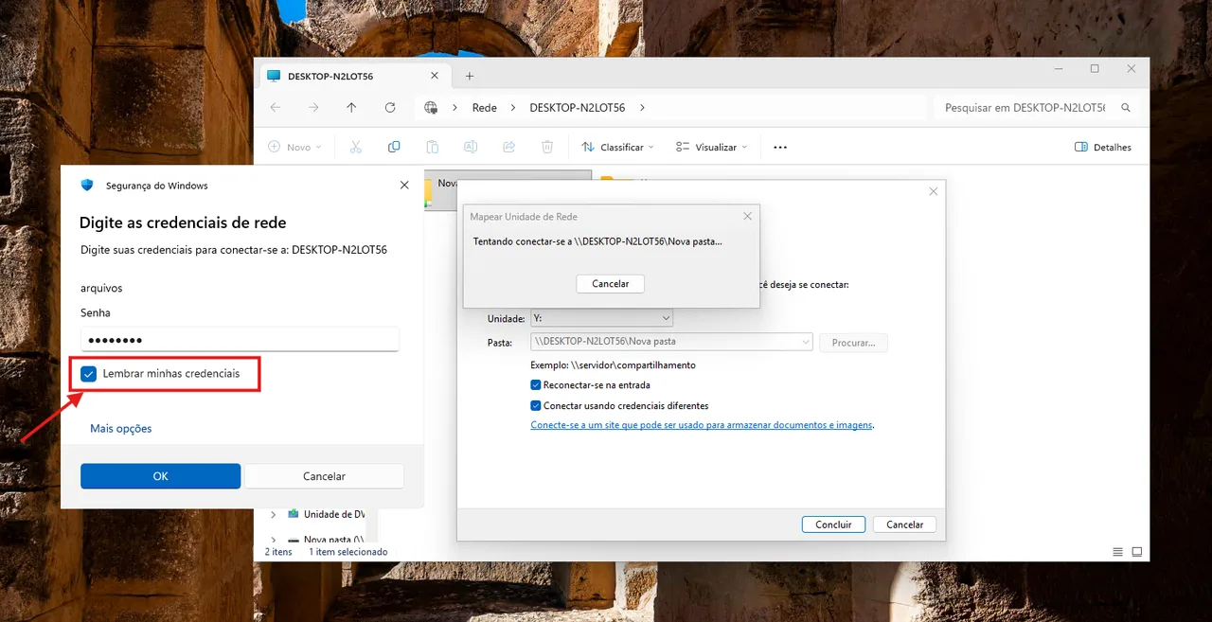This screenshot has width=1212, height=622.
Task: Expand chevron after DESKTOP-N2LOT56 in address bar
Action: tap(642, 108)
